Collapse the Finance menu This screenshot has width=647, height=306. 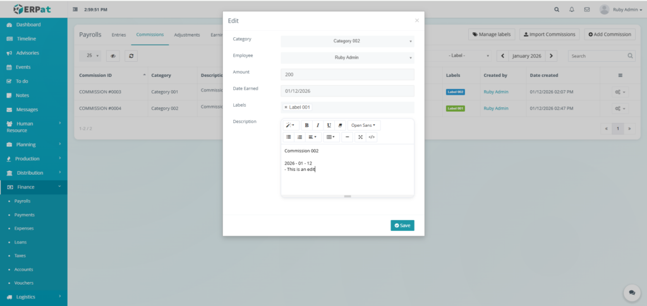tap(33, 187)
